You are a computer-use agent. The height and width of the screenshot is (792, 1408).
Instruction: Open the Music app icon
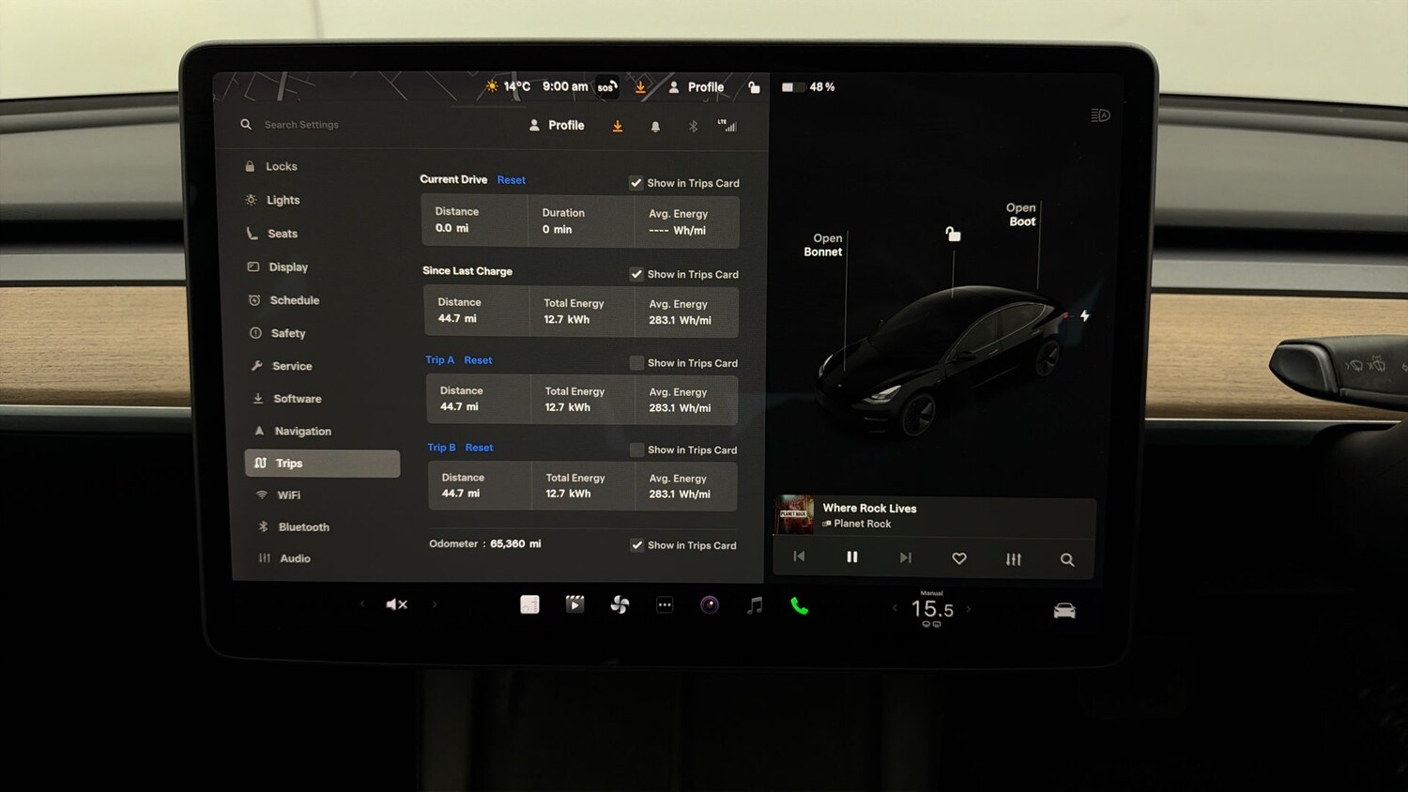tap(754, 606)
